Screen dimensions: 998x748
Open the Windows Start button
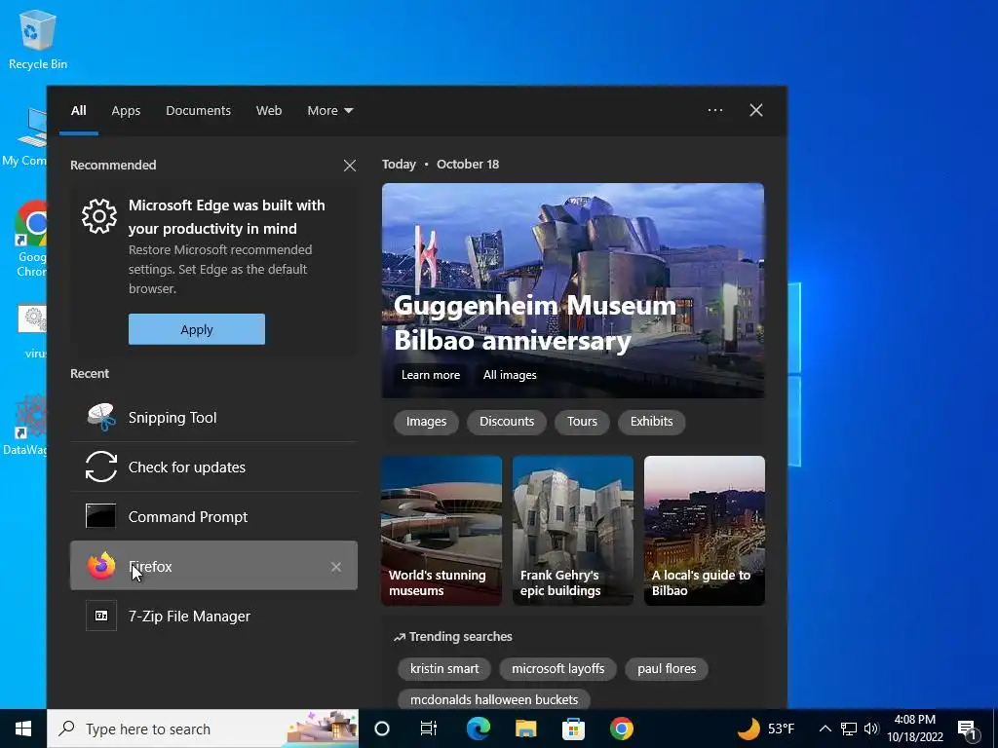point(23,729)
